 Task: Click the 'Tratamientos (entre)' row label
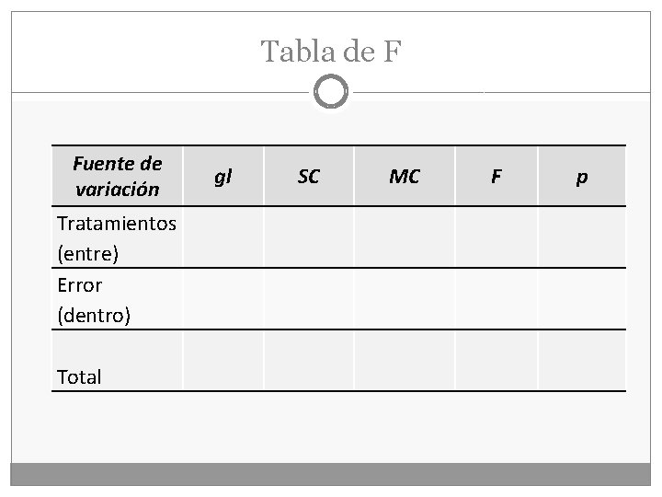[x=118, y=237]
